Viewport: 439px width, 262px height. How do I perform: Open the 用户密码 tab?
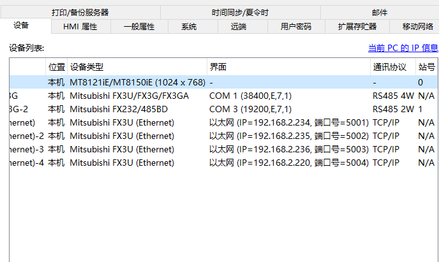[x=296, y=27]
